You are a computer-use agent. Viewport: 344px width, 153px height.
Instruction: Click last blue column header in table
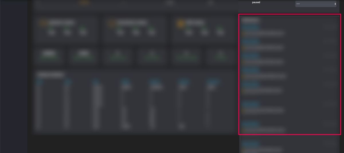pyautogui.click(x=213, y=82)
